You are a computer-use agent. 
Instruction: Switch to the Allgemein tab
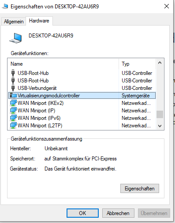click(14, 22)
